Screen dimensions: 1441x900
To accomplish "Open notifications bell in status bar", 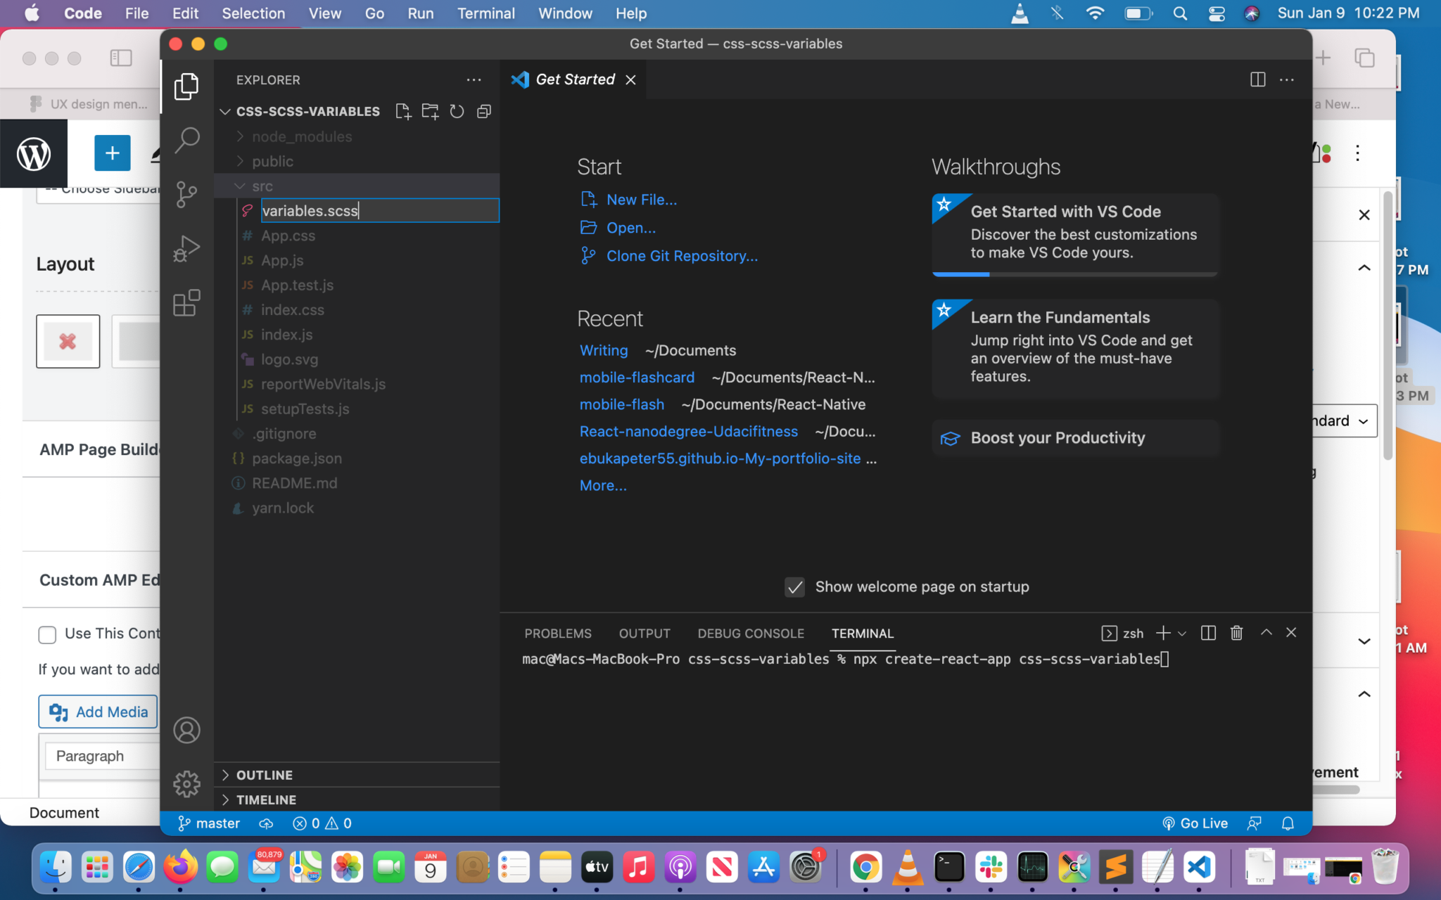I will pyautogui.click(x=1288, y=823).
